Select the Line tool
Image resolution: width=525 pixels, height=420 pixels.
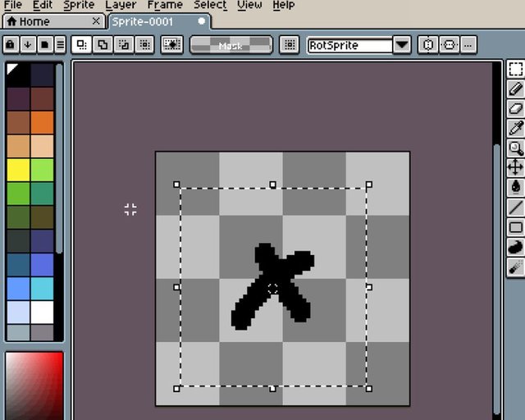point(516,207)
